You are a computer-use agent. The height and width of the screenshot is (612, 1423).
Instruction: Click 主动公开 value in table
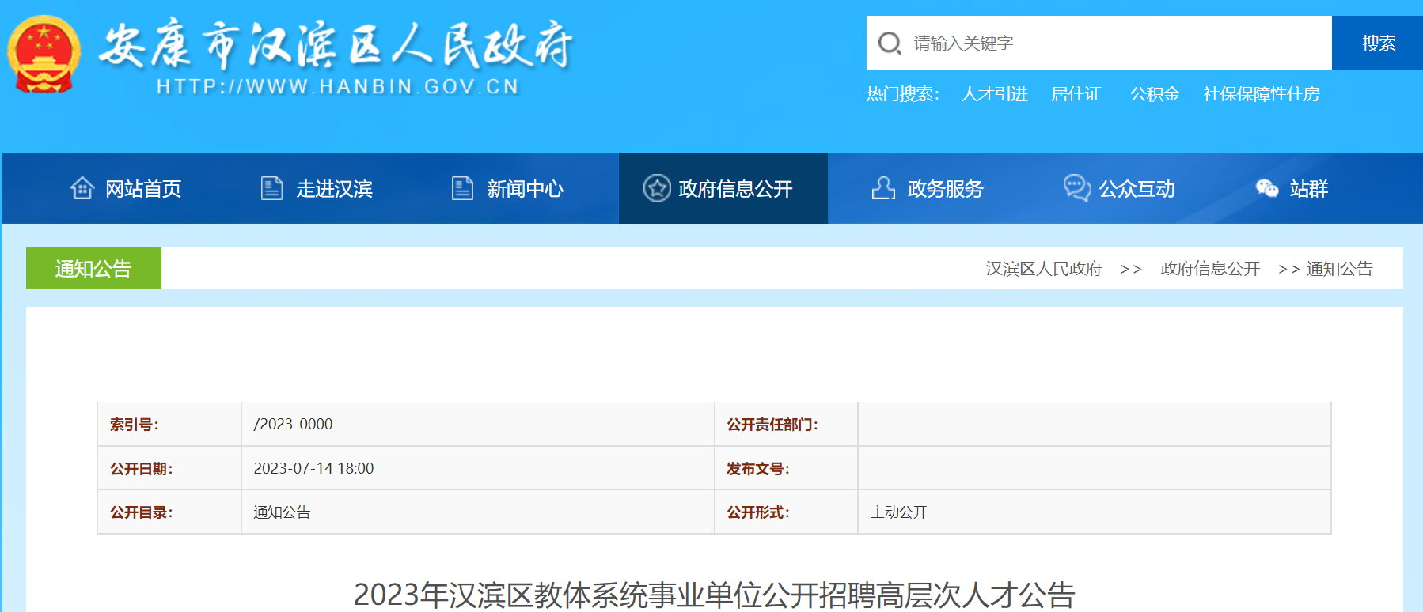pyautogui.click(x=899, y=512)
